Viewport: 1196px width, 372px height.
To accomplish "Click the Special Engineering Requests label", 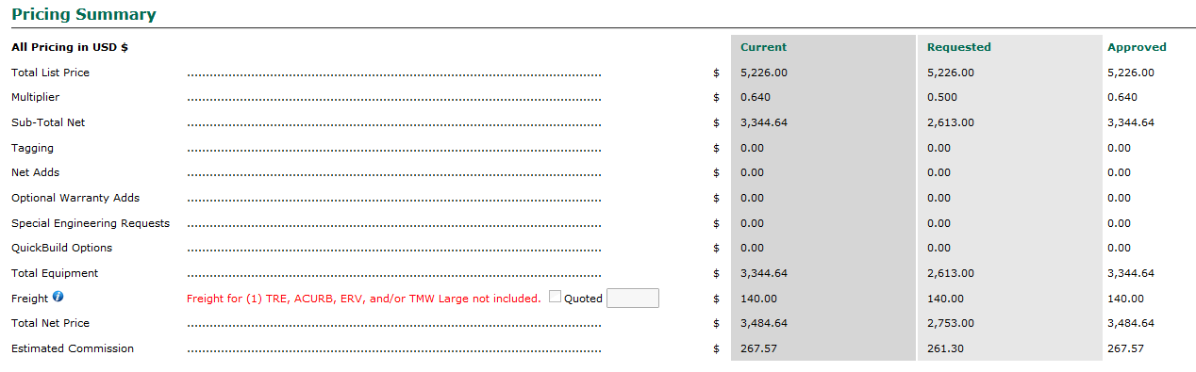I will click(91, 223).
